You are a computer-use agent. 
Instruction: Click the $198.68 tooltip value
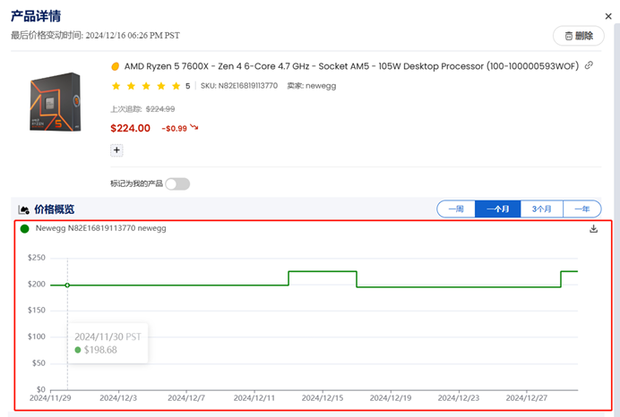pos(100,350)
